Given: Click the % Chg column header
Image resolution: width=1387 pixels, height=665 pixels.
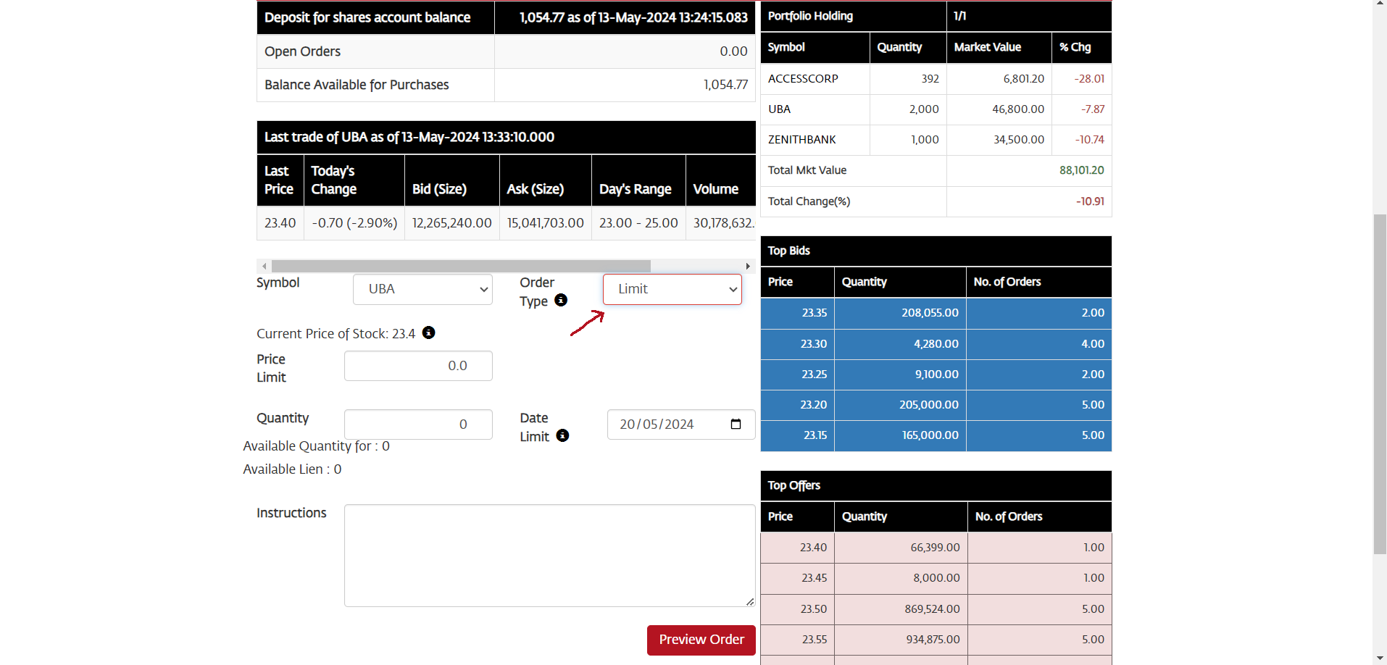Looking at the screenshot, I should point(1075,47).
